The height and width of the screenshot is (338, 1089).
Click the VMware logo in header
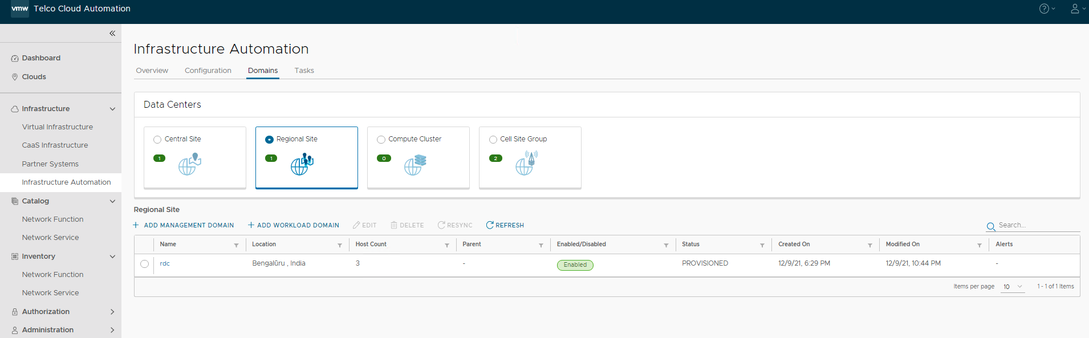20,9
